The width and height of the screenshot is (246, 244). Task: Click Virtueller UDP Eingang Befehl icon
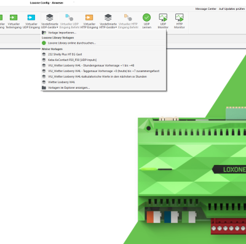[x=69, y=17]
